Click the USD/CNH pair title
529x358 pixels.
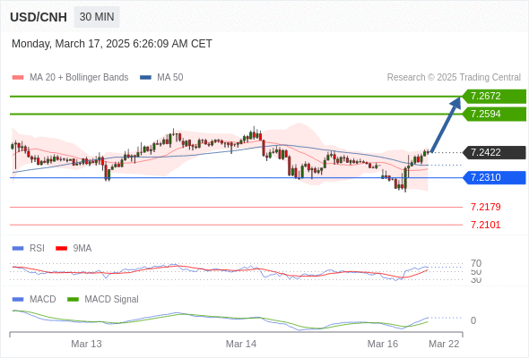pyautogui.click(x=39, y=17)
